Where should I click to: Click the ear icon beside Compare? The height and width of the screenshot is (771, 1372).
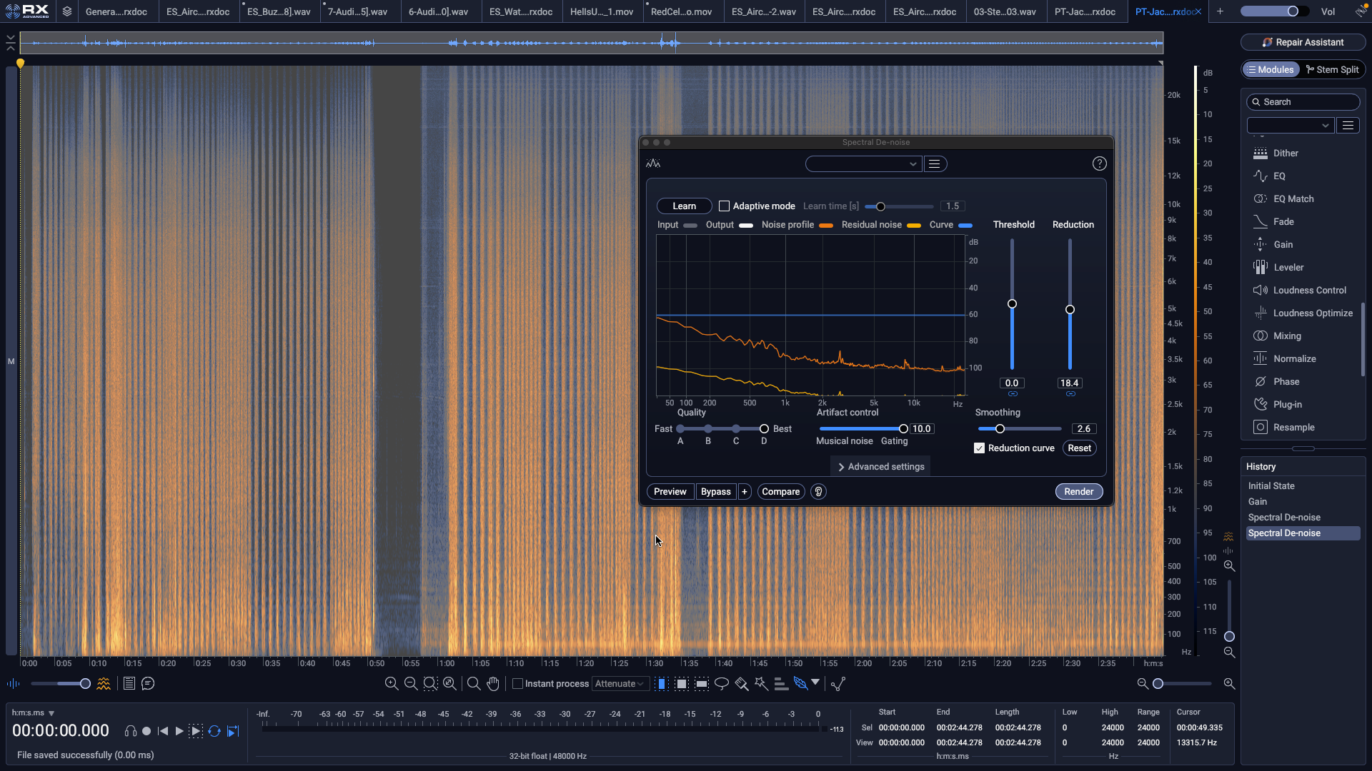pos(818,492)
